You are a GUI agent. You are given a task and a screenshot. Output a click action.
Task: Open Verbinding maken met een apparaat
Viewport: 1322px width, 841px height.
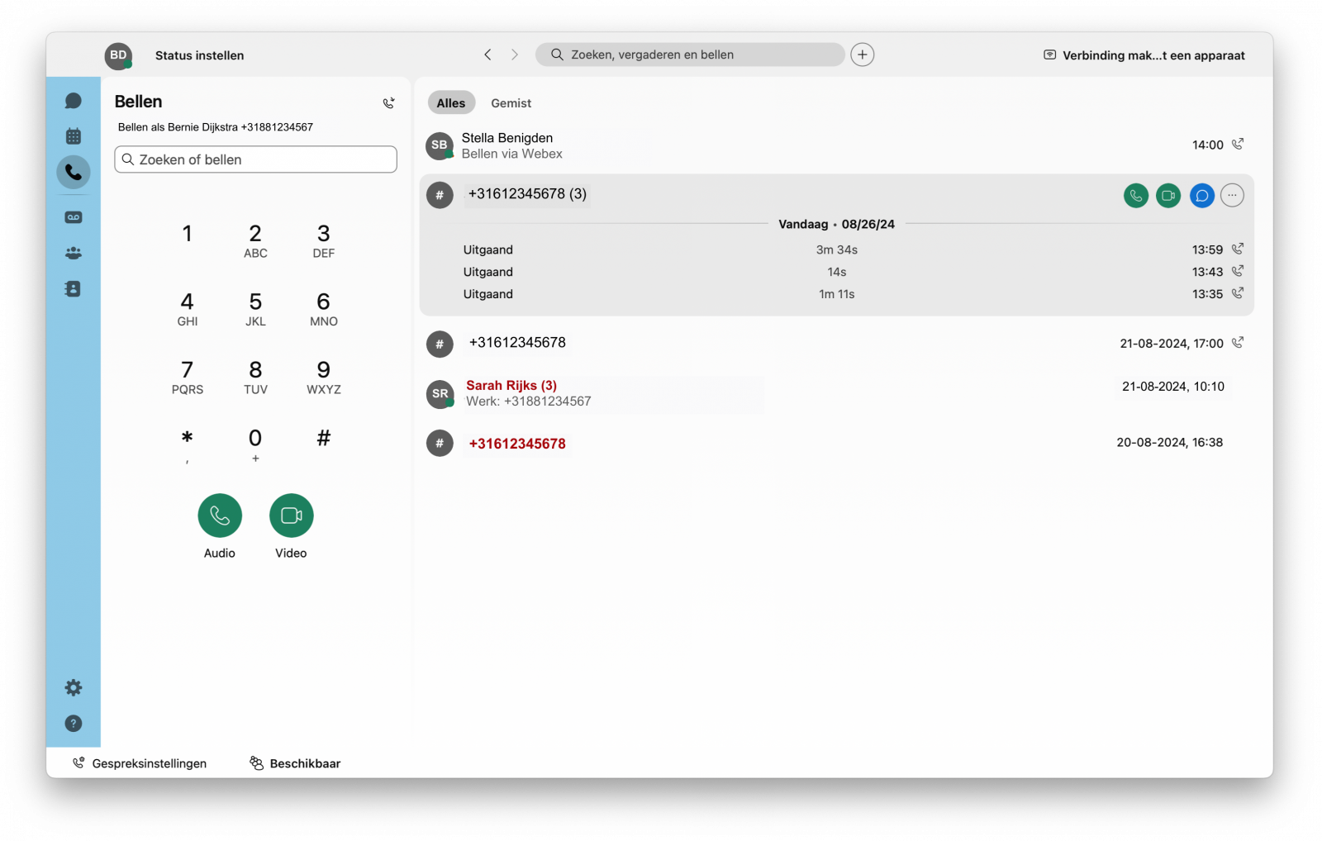(1144, 55)
